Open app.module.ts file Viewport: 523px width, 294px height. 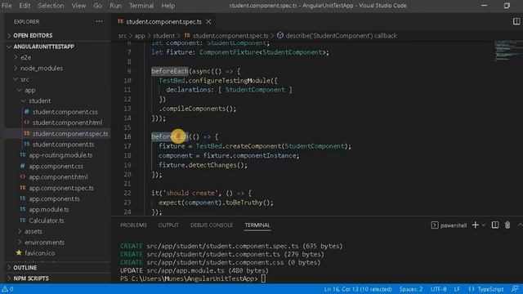[x=49, y=210]
